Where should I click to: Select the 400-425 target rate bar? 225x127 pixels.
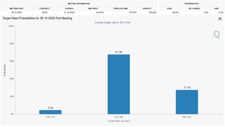pyautogui.click(x=187, y=102)
